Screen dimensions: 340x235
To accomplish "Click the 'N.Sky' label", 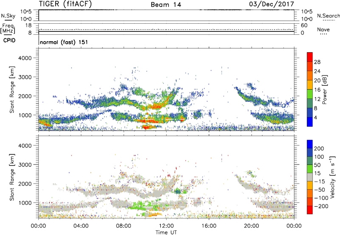I will coord(8,16).
